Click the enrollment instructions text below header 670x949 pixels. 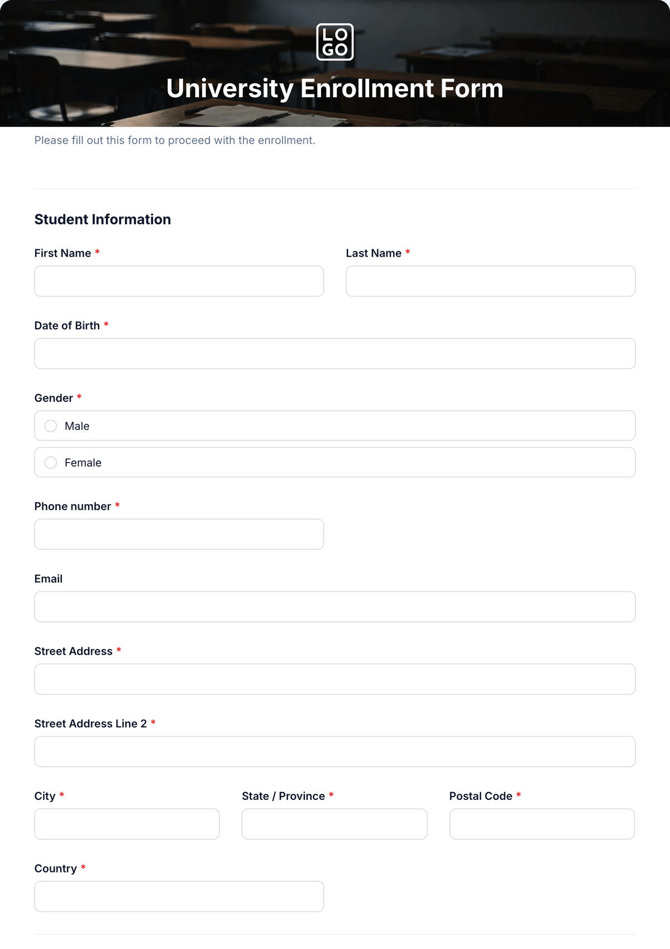click(175, 141)
